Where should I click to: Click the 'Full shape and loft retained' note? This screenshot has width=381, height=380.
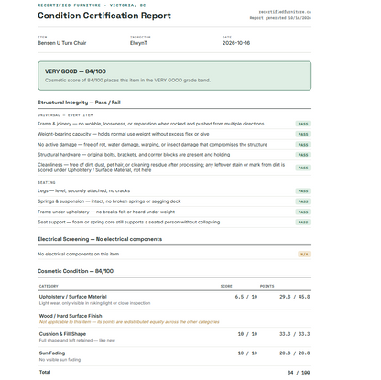pyautogui.click(x=77, y=341)
